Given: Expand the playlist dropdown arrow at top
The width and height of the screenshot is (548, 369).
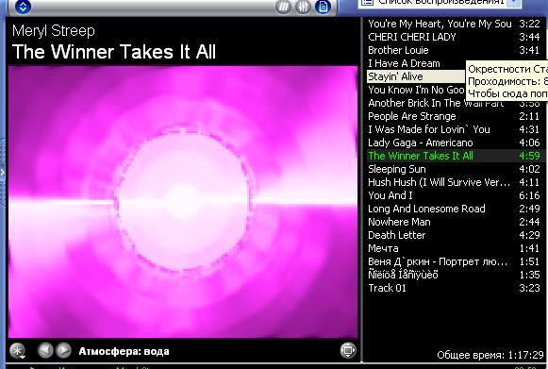Looking at the screenshot, I should 514,3.
